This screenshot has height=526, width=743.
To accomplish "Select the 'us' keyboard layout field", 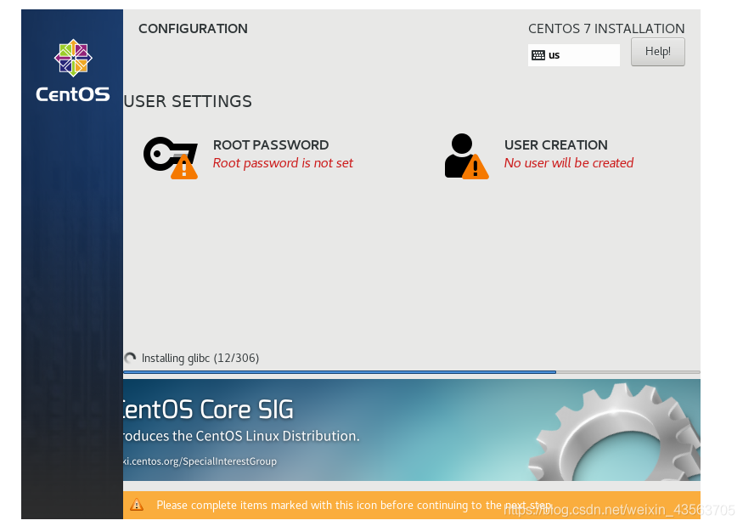I will pos(574,55).
